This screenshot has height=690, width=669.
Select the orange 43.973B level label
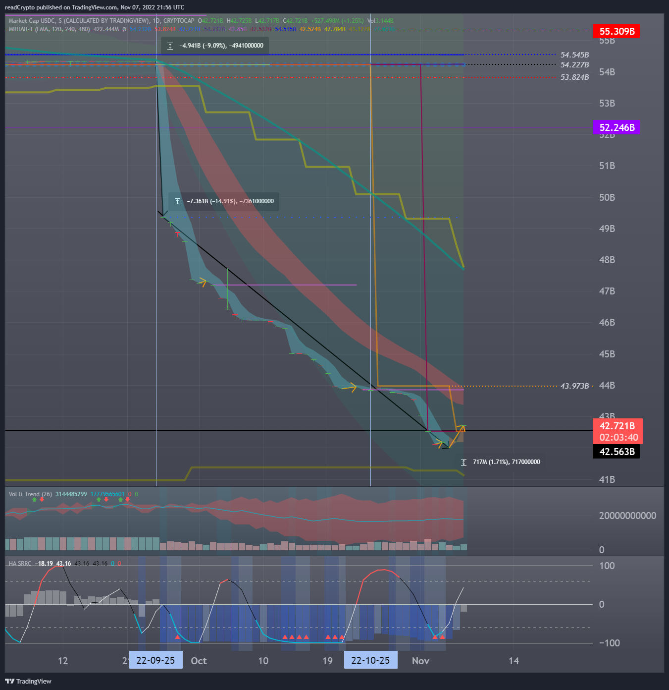pyautogui.click(x=574, y=386)
